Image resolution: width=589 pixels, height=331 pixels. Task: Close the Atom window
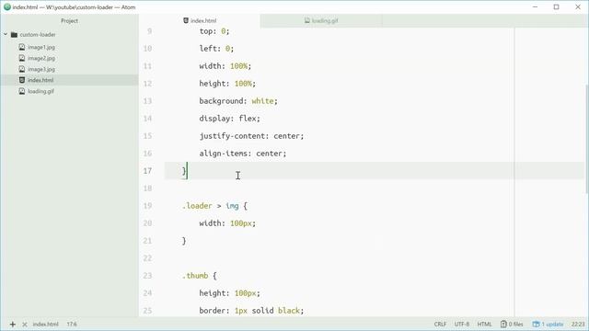pos(578,7)
